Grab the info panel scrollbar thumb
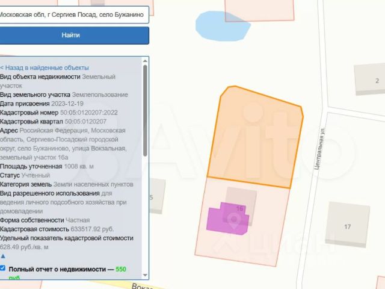Image resolution: width=385 pixels, height=289 pixels. coord(145,111)
